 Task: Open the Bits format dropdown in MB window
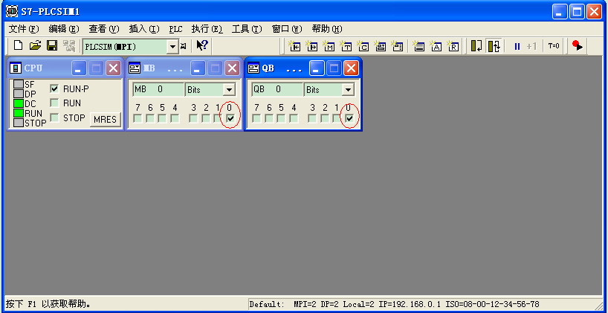tap(229, 90)
